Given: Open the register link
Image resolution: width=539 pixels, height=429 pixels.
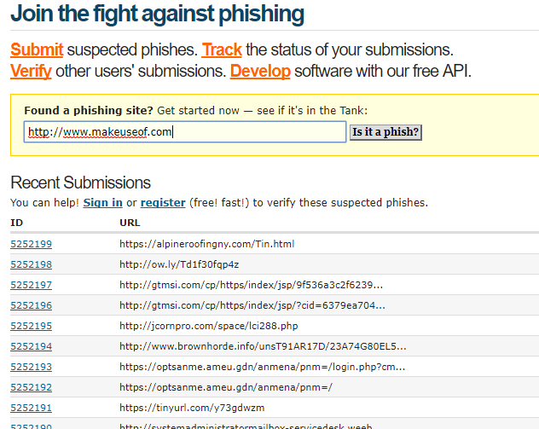Looking at the screenshot, I should point(163,202).
